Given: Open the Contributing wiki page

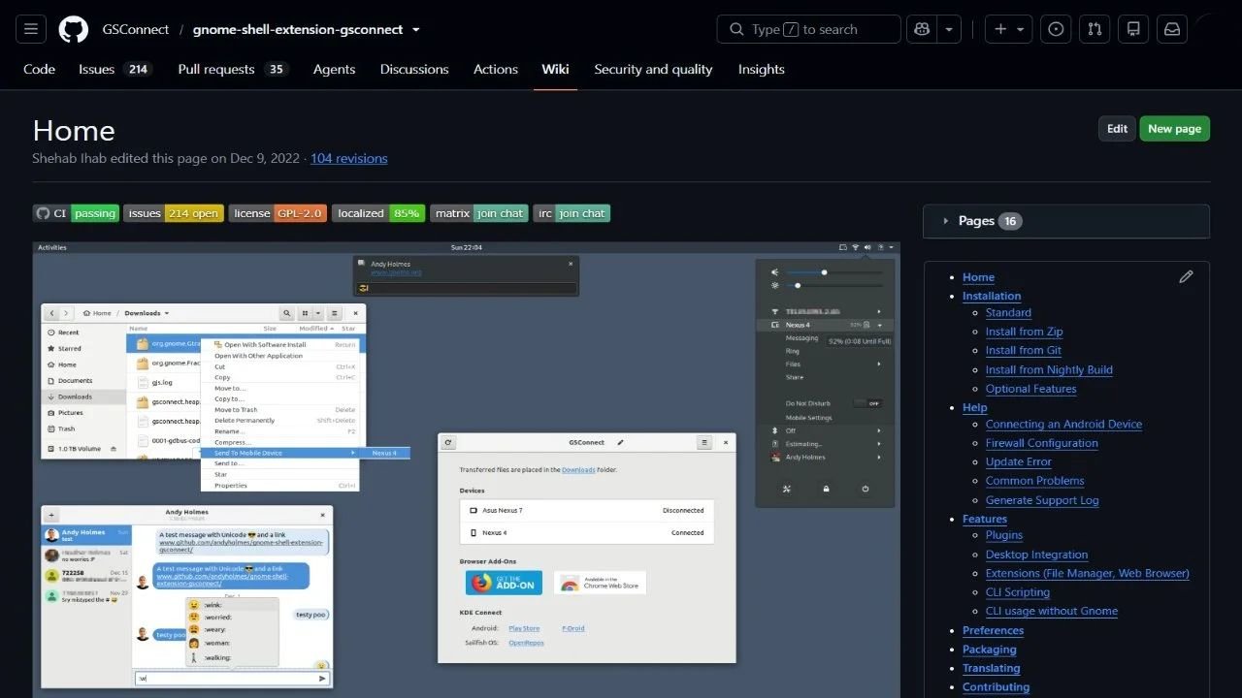Looking at the screenshot, I should tap(996, 687).
